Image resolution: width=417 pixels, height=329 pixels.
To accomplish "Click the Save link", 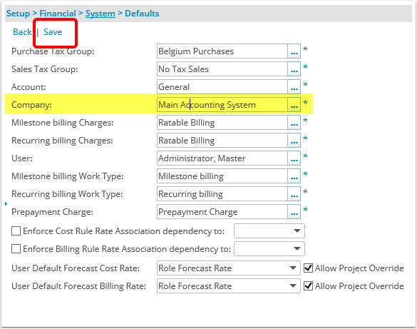I will pyautogui.click(x=53, y=32).
